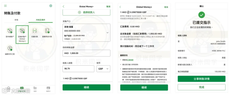230x95 pixels.
Task: Click 收款银行 value HSBC BANK PLC
Action: click(x=218, y=51)
